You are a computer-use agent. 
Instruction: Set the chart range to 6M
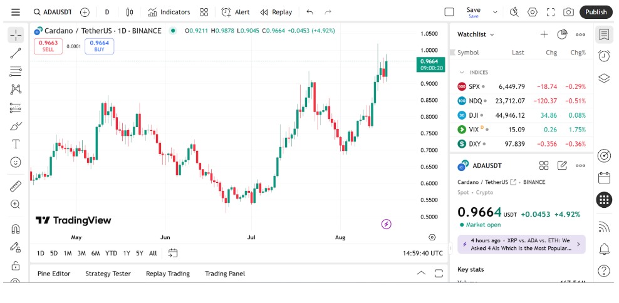[95, 254]
